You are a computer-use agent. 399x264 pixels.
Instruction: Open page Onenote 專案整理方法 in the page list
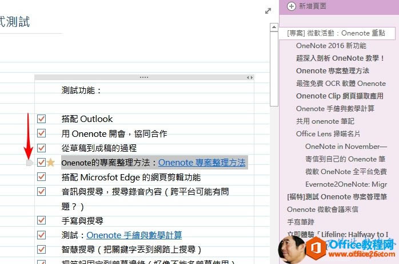click(x=333, y=70)
